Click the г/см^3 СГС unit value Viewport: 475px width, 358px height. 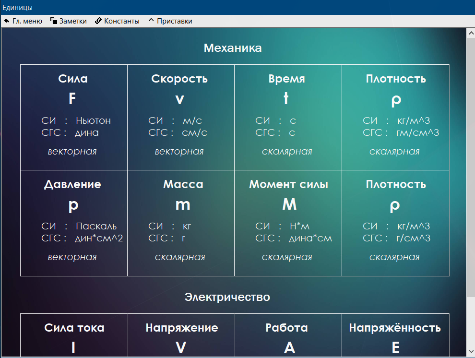(x=413, y=239)
